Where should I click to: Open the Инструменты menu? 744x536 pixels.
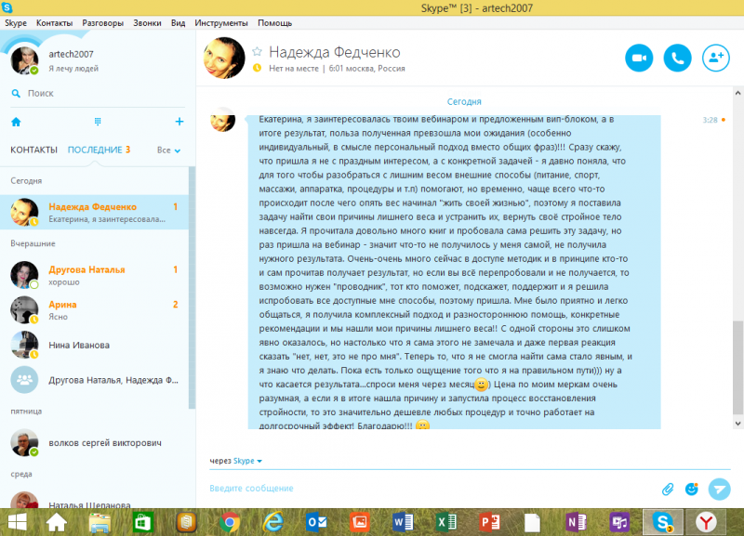221,22
